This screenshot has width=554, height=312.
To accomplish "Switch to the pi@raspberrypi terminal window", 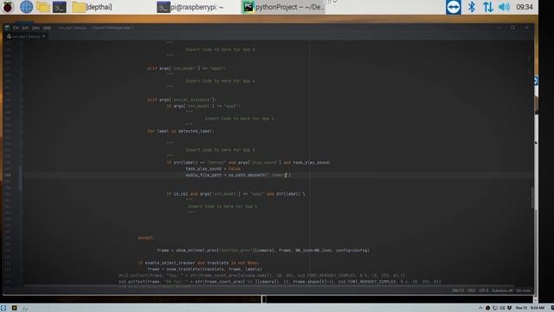I will point(190,7).
